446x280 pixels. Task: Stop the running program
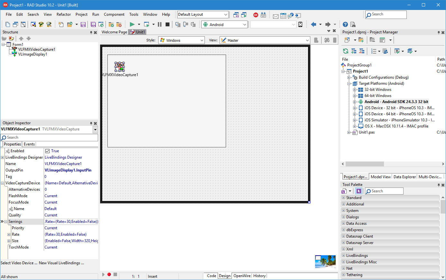coord(167,24)
